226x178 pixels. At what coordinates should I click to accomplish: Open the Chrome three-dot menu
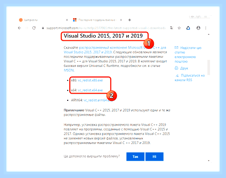[x=206, y=28]
